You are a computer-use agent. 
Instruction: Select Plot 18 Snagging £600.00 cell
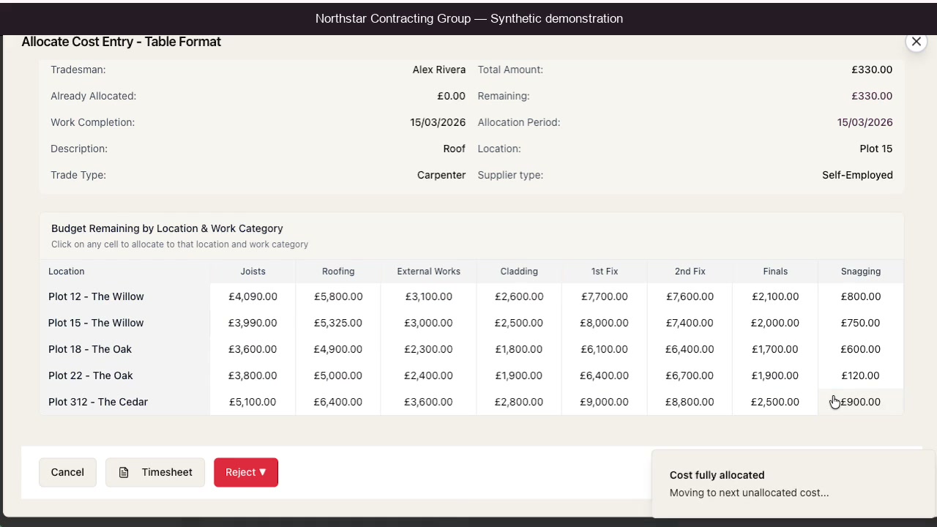click(x=861, y=349)
